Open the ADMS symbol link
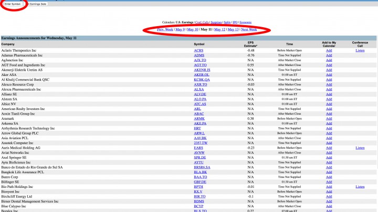This screenshot has height=212, width=378. pos(199,55)
